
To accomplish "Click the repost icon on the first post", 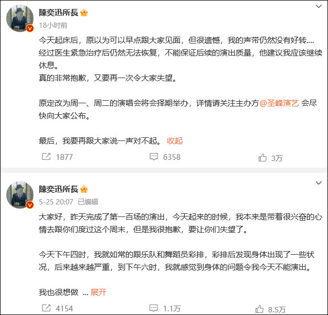I will coord(46,157).
